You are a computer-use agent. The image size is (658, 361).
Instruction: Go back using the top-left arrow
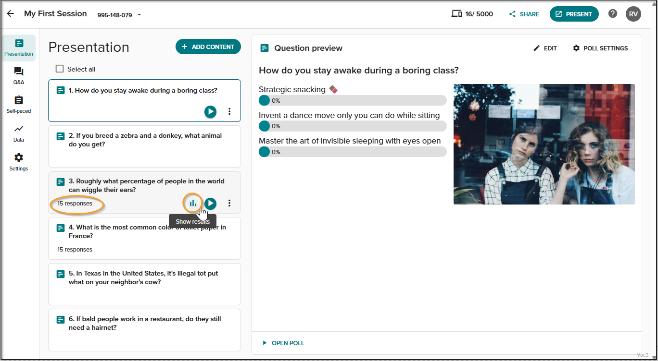[11, 14]
